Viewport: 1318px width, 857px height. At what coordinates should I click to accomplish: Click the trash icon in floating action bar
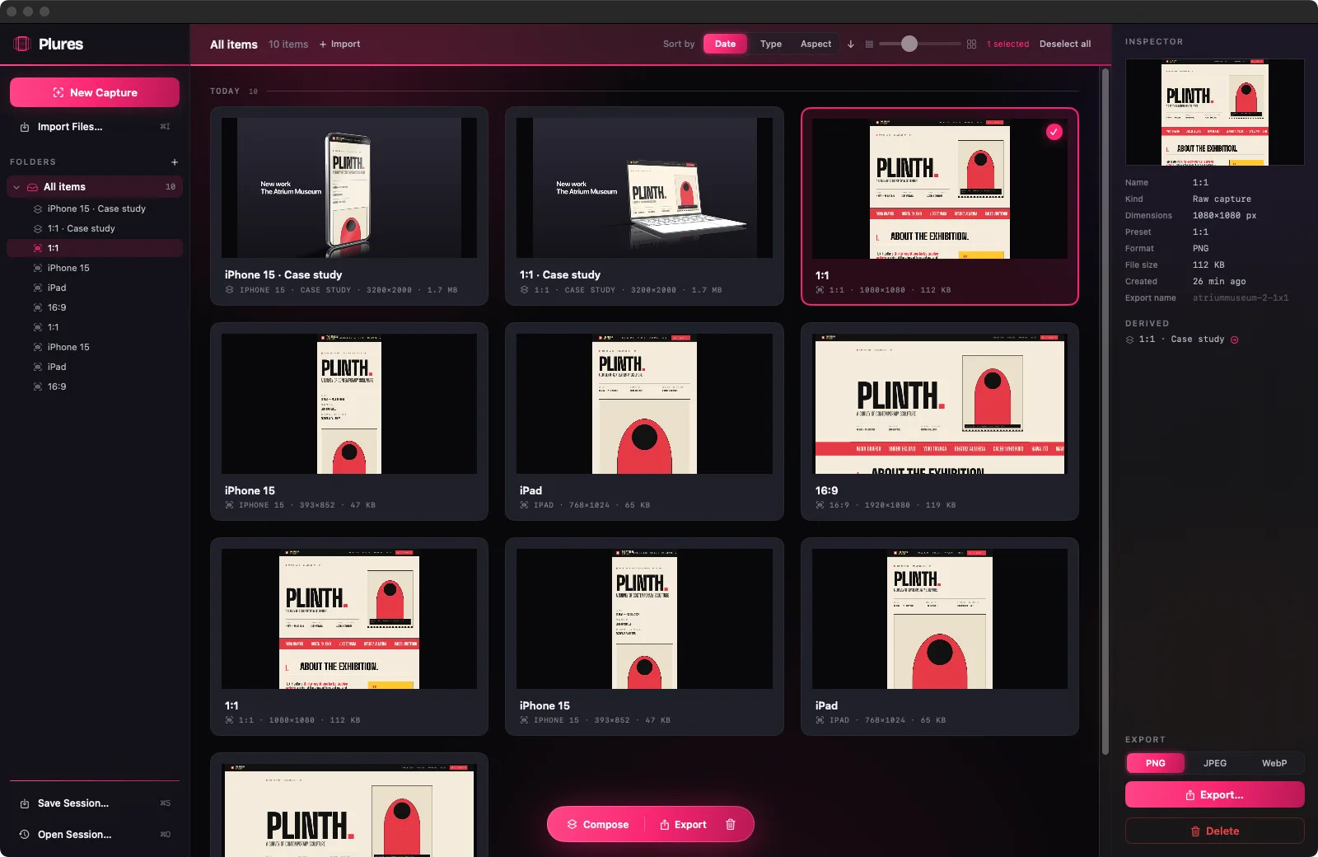tap(730, 825)
